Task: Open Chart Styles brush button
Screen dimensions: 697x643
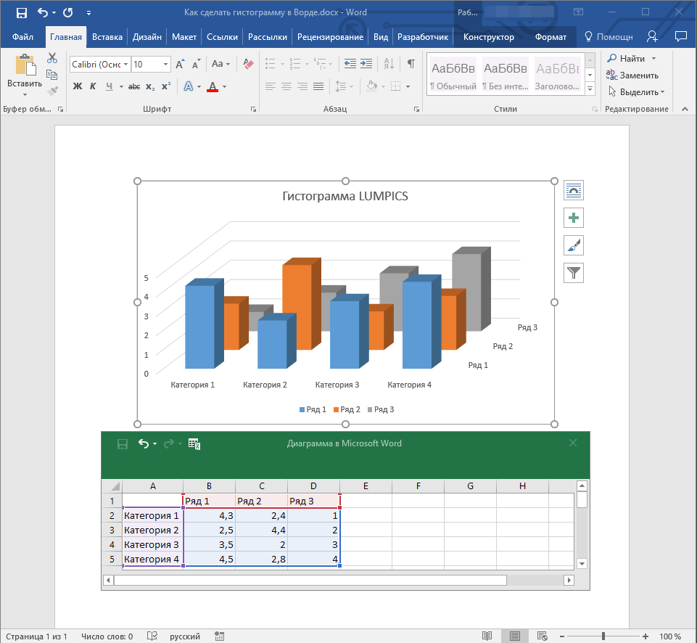Action: (x=574, y=246)
